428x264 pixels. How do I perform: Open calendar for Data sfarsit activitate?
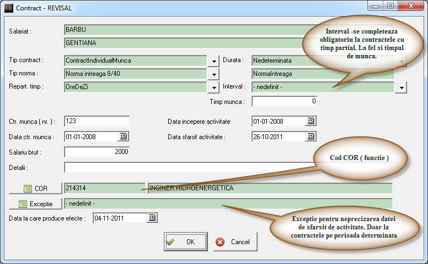[x=311, y=136]
